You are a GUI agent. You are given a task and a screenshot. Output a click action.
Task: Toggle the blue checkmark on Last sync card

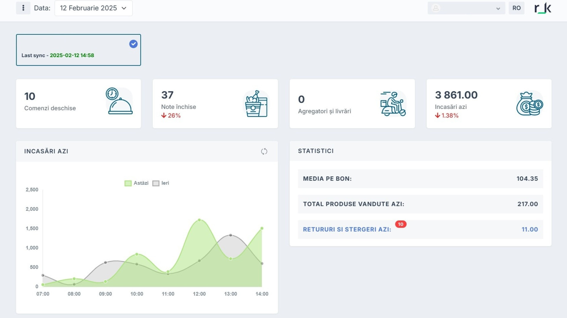tap(133, 44)
